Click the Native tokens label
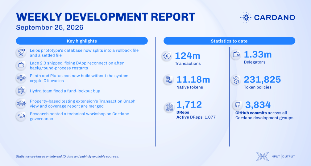311x166 pixels. (190, 87)
